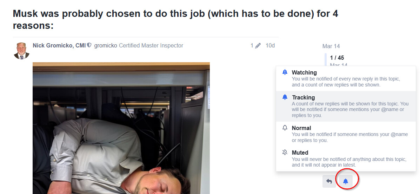The height and width of the screenshot is (194, 420).
Task: Click the Tracking bell icon
Action: coord(285,97)
